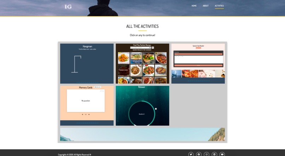The height and width of the screenshot is (156, 285).
Task: Click the IG logo in the header
Action: pos(68,7)
